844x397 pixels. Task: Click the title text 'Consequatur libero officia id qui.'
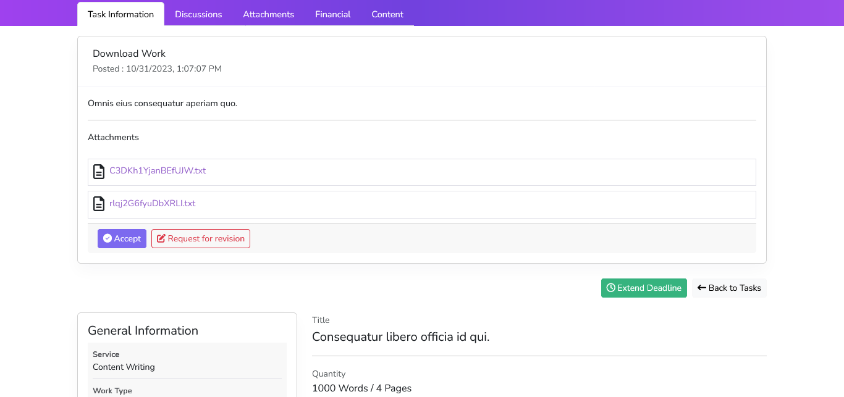[400, 336]
